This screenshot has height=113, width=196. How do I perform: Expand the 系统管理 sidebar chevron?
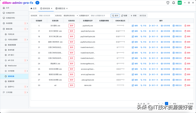(x=27, y=23)
